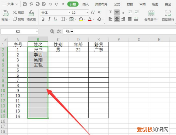Align text right

click(123, 19)
